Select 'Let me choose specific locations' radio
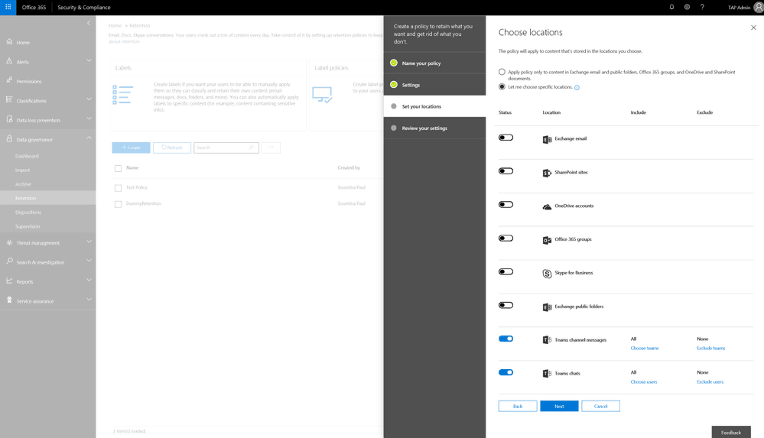This screenshot has width=764, height=438. (x=502, y=86)
